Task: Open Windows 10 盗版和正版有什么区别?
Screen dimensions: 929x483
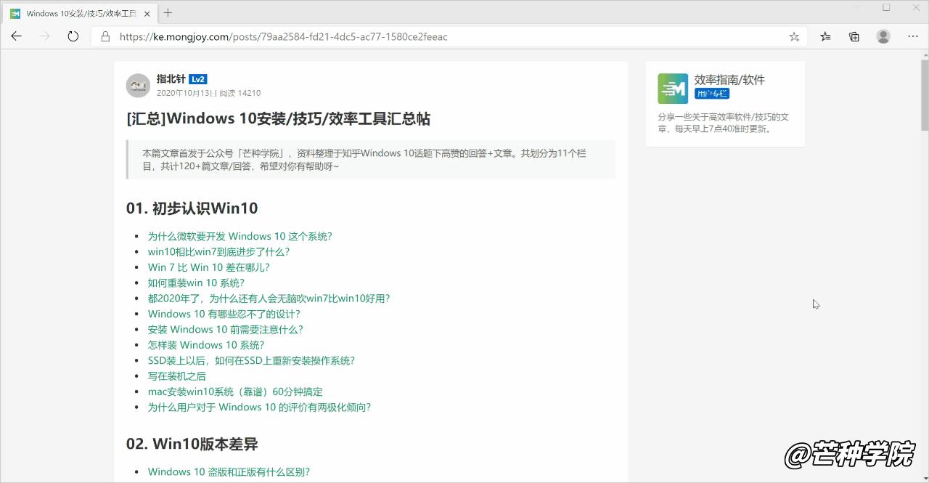Action: point(229,471)
